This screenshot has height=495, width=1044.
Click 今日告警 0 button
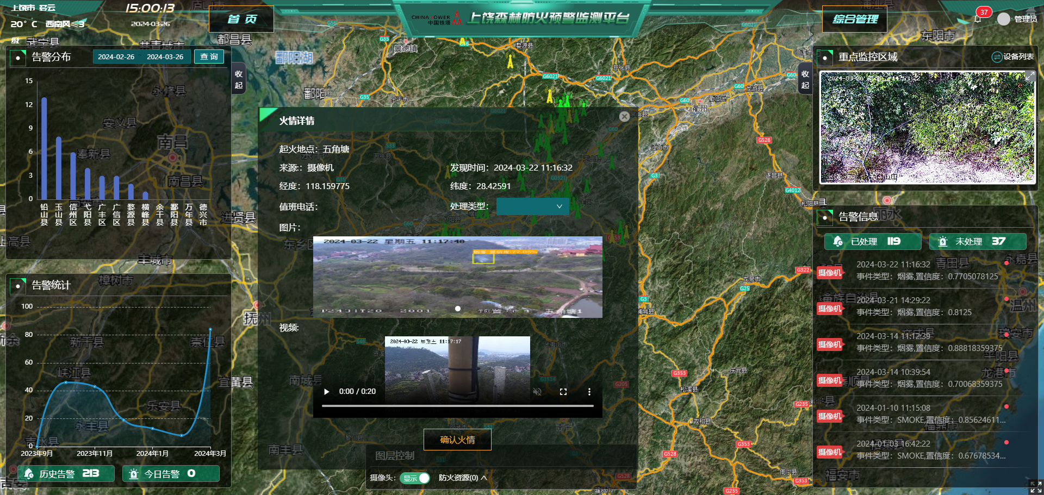(x=171, y=474)
